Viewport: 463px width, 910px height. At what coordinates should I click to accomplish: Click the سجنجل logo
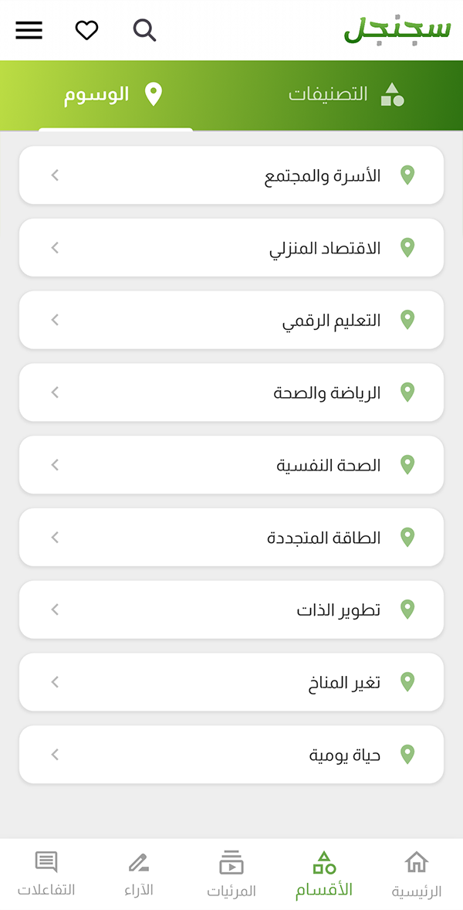(397, 29)
